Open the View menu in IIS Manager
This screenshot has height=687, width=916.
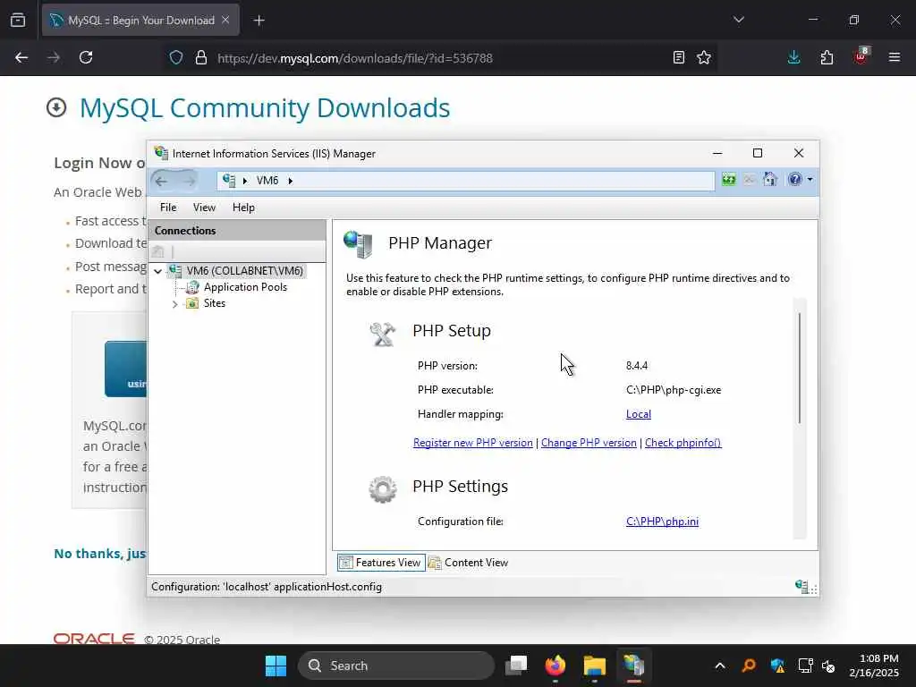pyautogui.click(x=205, y=208)
